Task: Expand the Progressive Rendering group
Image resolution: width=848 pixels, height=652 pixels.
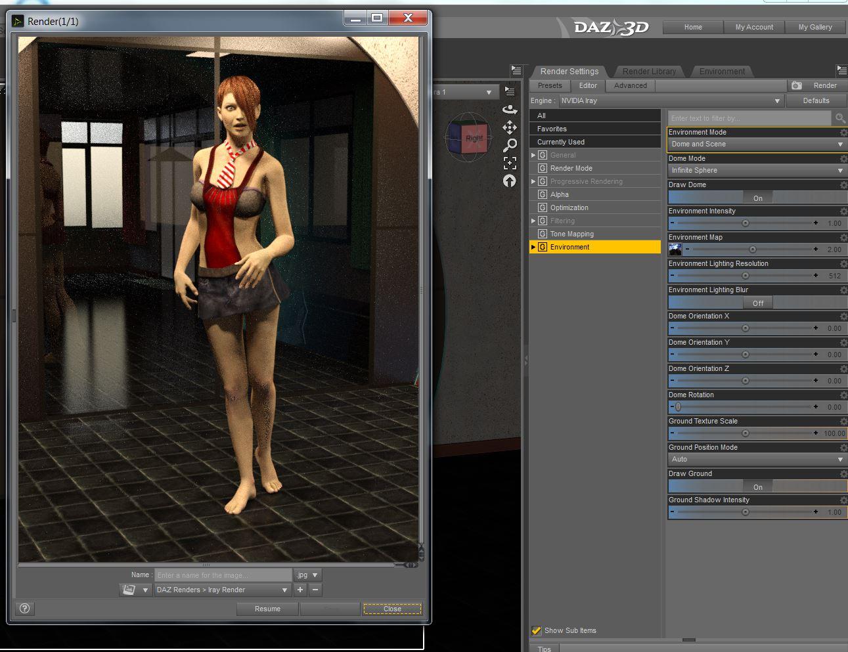Action: point(533,181)
